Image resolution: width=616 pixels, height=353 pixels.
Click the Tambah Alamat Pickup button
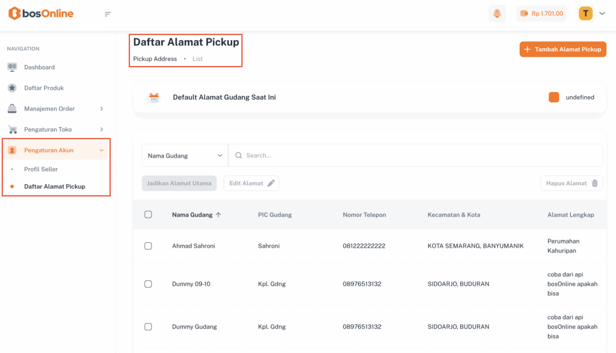point(562,49)
